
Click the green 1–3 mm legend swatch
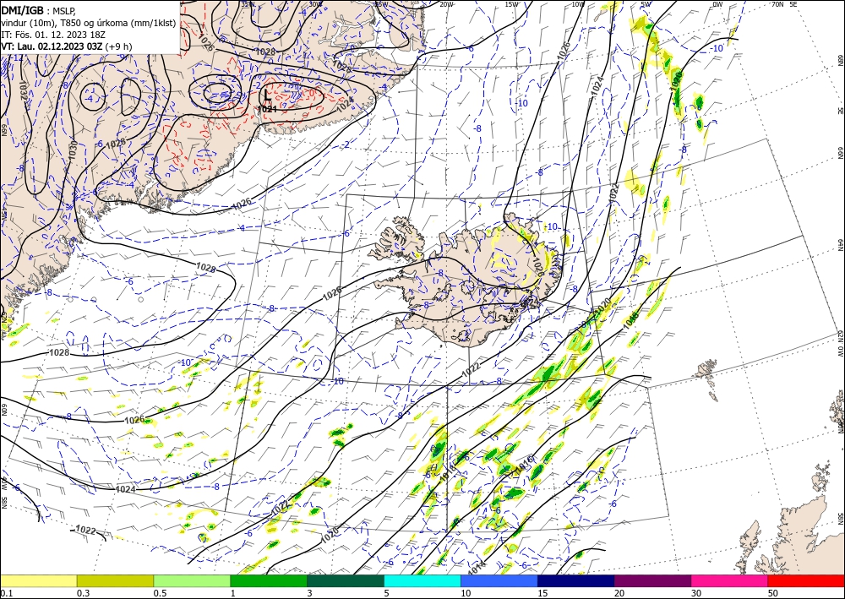pos(269,580)
